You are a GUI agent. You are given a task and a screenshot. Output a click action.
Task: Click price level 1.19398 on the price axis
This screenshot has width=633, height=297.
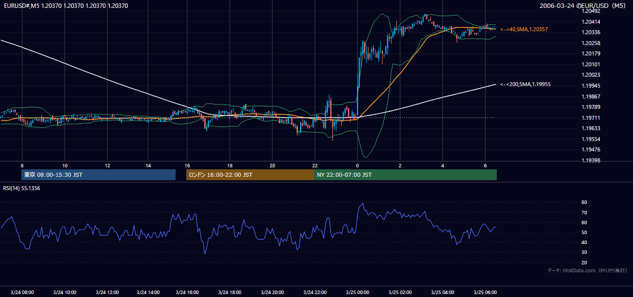(x=590, y=160)
